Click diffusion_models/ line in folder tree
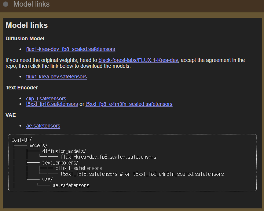 coord(64,151)
